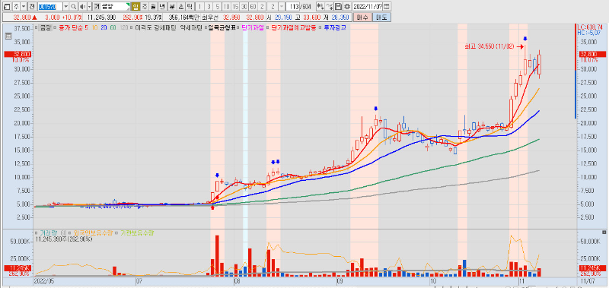The image size is (609, 288).
Task: Click the candlestick chart type icon
Action: [x=320, y=7]
